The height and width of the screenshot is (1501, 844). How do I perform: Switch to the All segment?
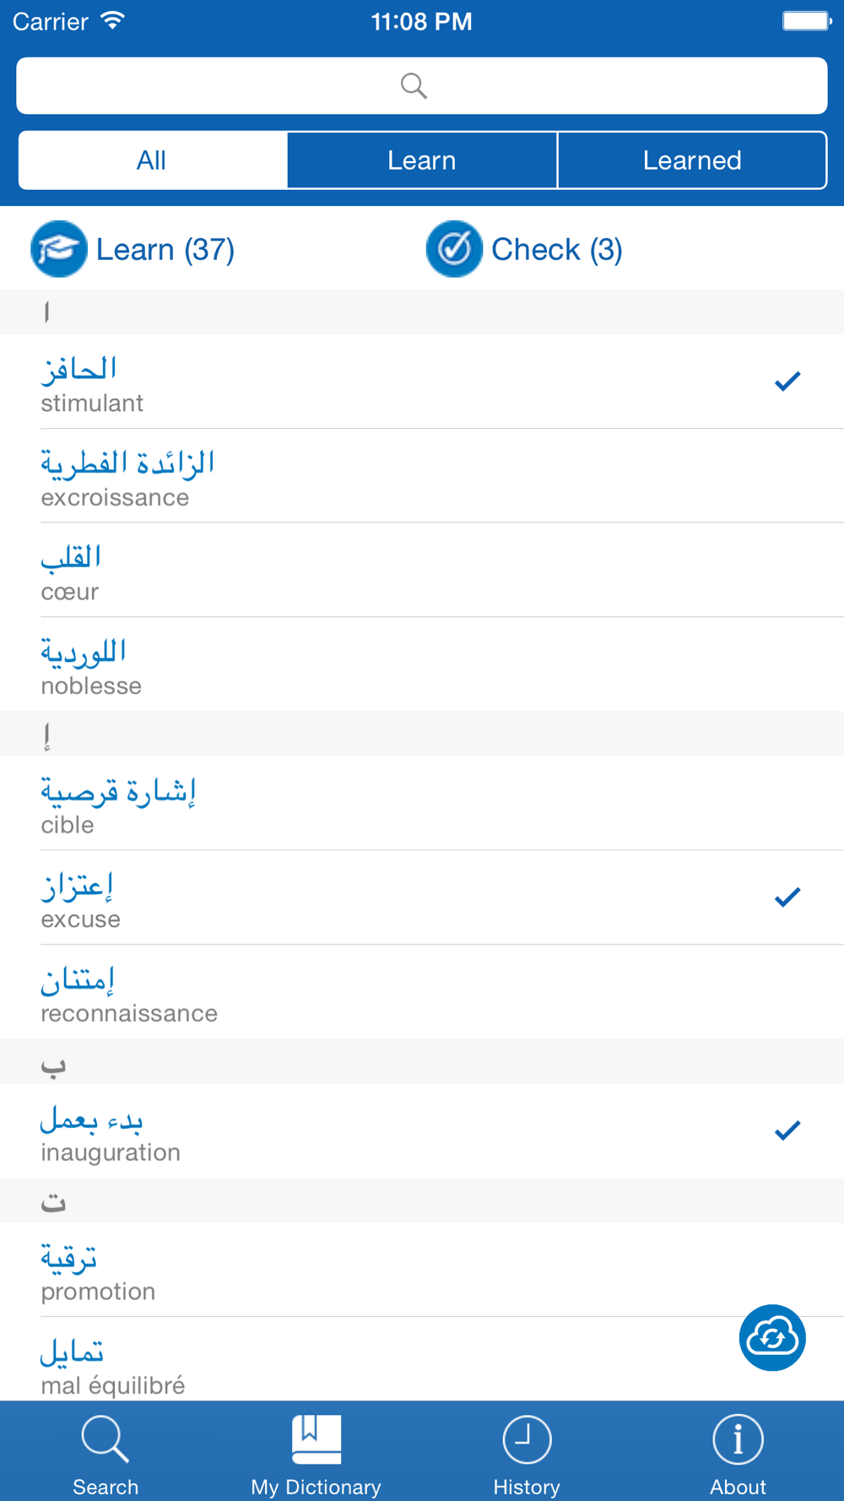[153, 160]
